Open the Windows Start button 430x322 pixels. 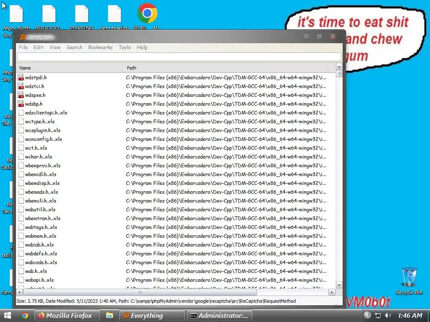[x=8, y=315]
